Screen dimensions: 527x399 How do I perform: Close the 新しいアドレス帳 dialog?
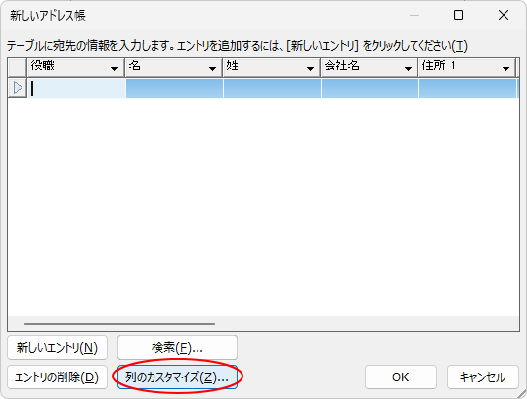pyautogui.click(x=504, y=15)
